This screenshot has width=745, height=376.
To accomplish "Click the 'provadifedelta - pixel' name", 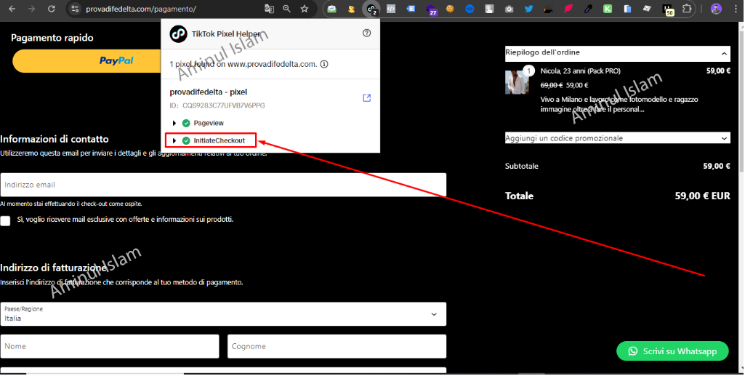I will pyautogui.click(x=208, y=92).
